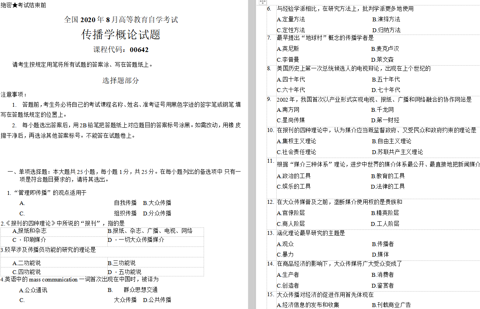The width and height of the screenshot is (480, 309).
Task: Select option "D.分众传播" in question 1
Action: click(157, 213)
